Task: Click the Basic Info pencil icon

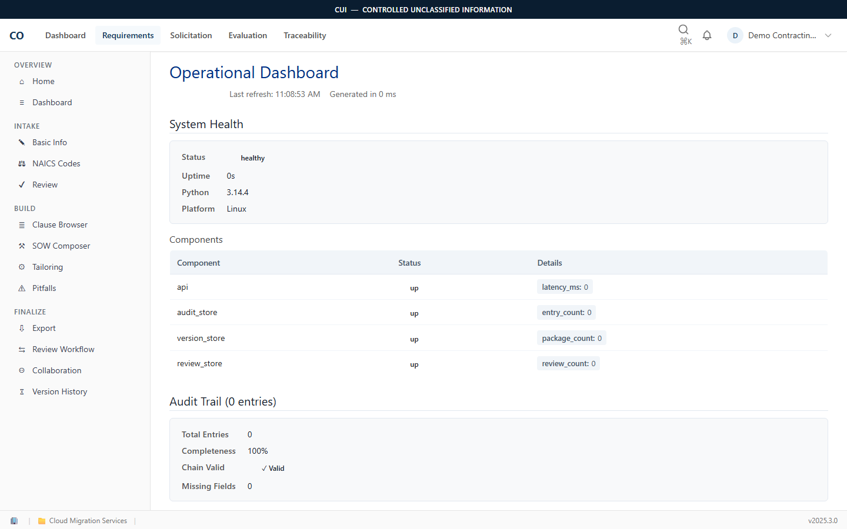Action: pos(22,143)
